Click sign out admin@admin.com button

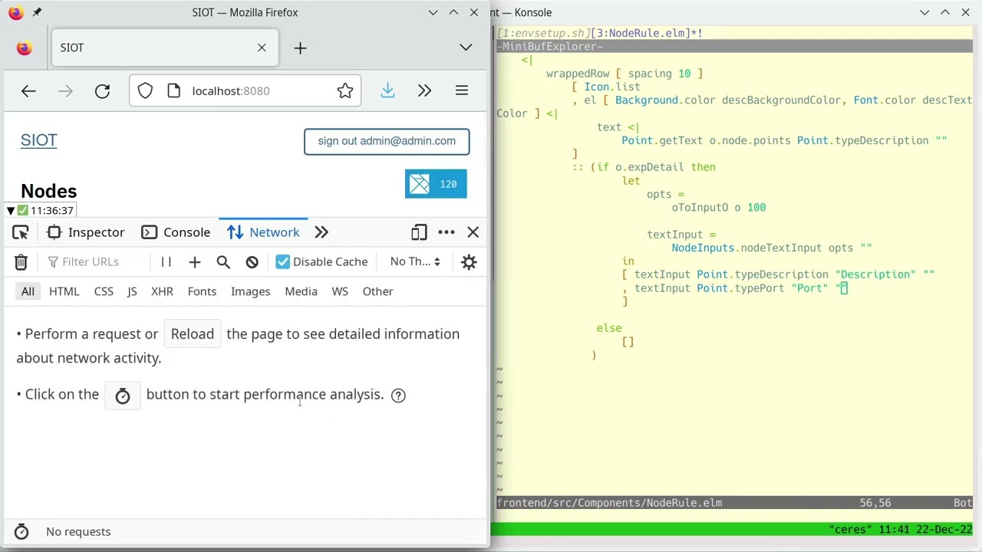pyautogui.click(x=387, y=141)
